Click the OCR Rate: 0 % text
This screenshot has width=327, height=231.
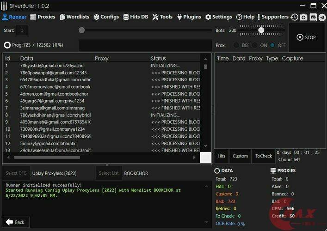(230, 224)
